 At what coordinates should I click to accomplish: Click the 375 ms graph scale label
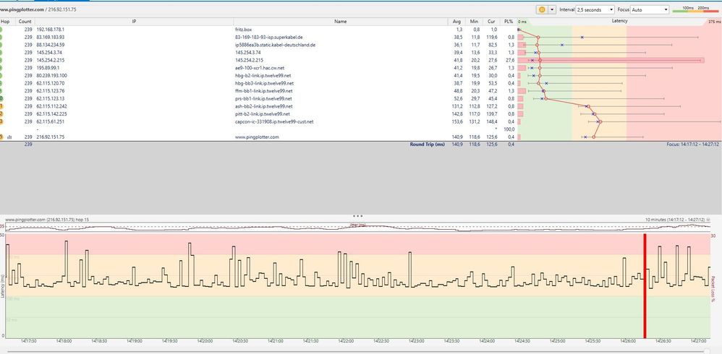(714, 22)
